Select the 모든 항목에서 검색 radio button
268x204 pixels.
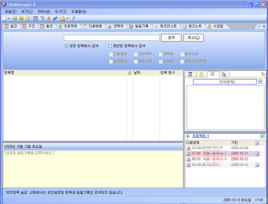coord(66,46)
